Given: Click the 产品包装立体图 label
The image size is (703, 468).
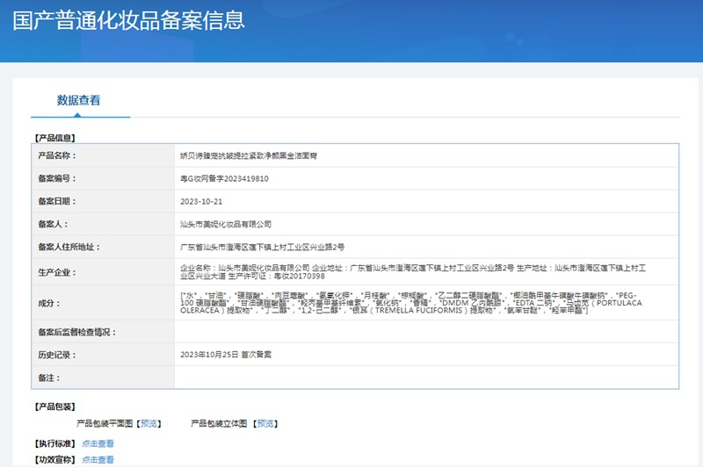Looking at the screenshot, I should pos(219,424).
